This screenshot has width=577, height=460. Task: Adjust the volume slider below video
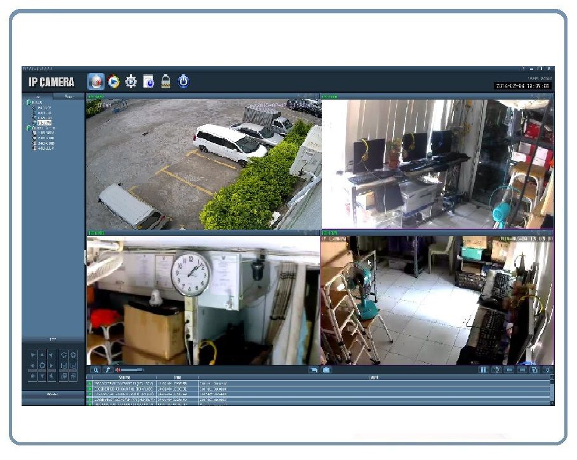tap(132, 369)
